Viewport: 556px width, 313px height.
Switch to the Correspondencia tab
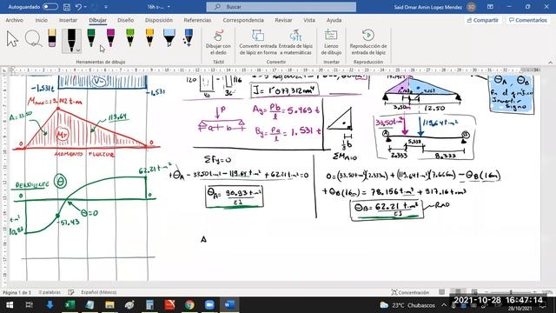(x=243, y=20)
